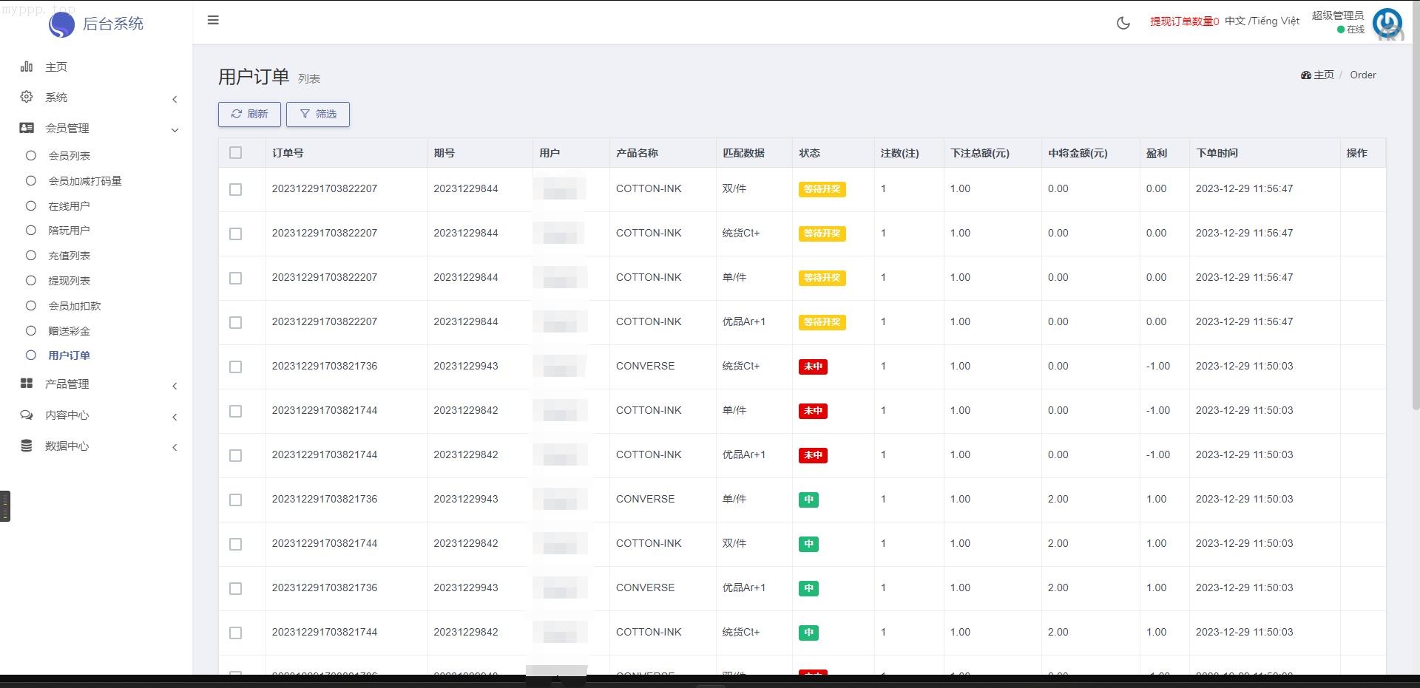This screenshot has height=688, width=1420.
Task: Click the admin avatar icon
Action: click(1387, 23)
